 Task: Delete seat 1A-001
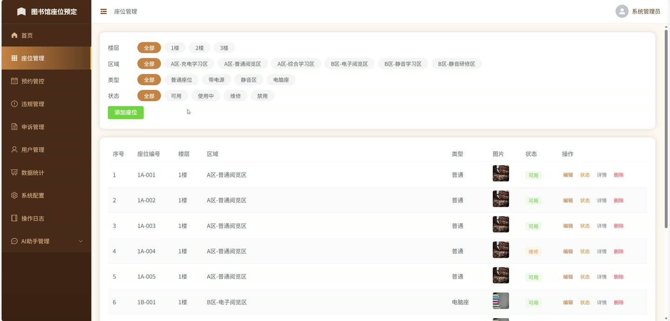pos(618,175)
